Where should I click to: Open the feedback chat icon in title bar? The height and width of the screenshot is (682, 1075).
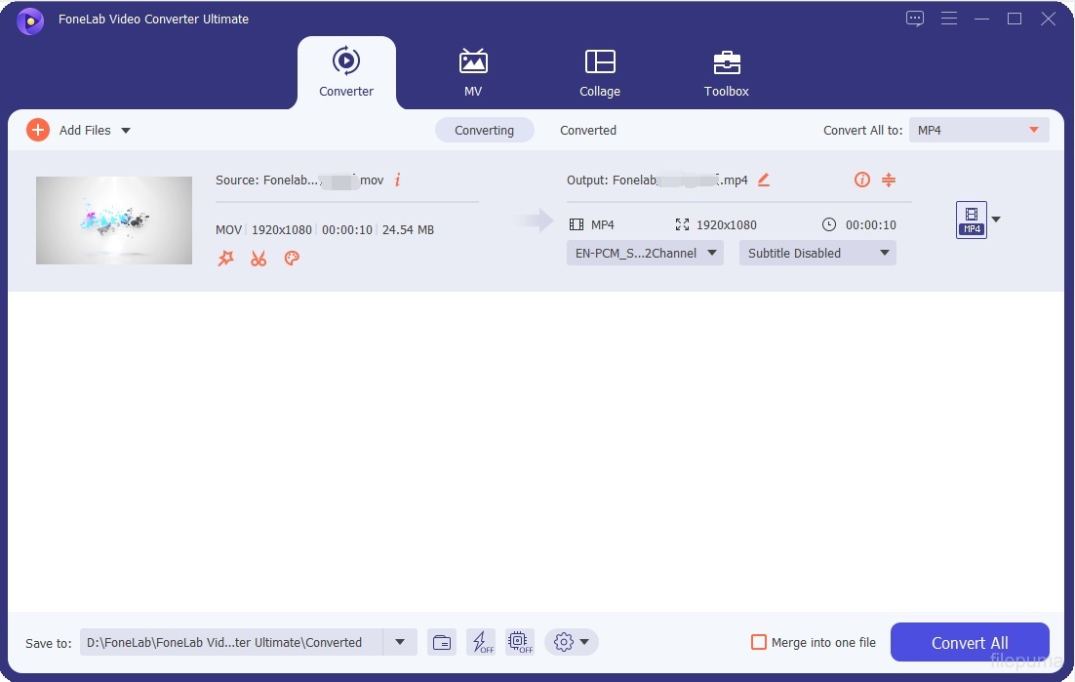[x=914, y=19]
